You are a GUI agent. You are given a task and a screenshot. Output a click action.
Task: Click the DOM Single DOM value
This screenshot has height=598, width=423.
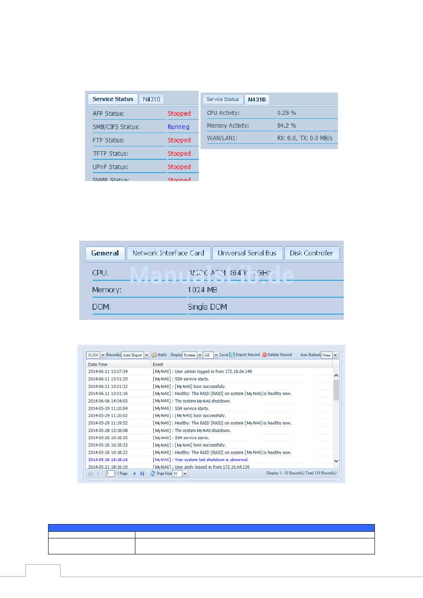tap(207, 307)
